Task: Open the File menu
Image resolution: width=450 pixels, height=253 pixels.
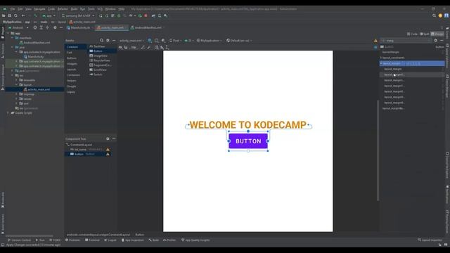Action: coord(13,9)
